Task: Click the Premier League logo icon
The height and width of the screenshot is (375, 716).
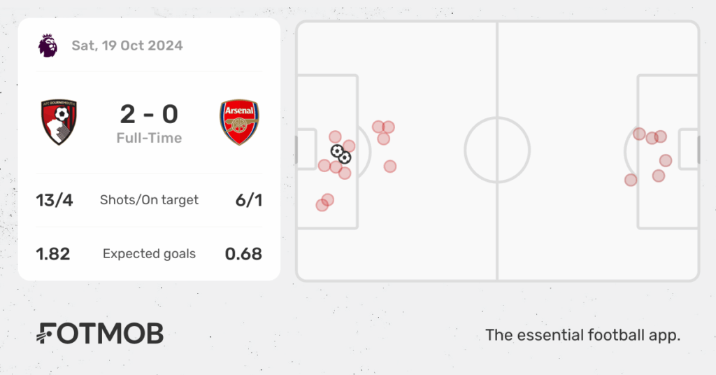Action: click(48, 45)
